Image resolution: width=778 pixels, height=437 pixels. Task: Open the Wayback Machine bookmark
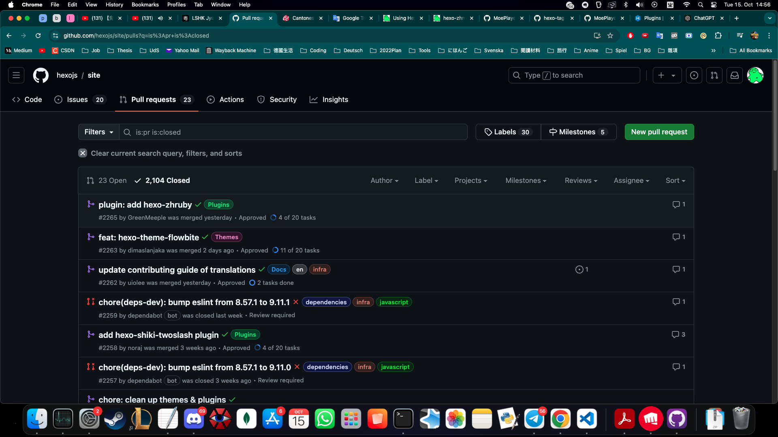pos(231,51)
